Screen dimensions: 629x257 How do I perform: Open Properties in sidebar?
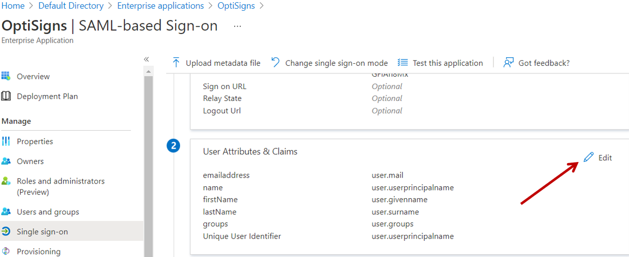coord(35,141)
